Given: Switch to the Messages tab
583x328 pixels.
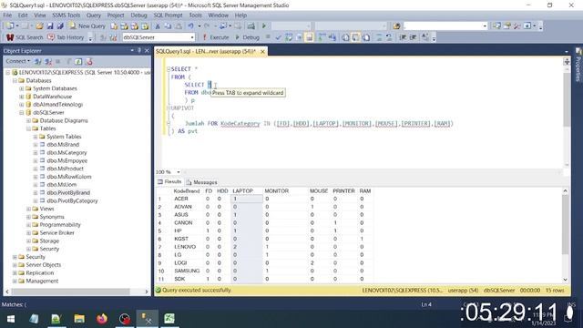Looking at the screenshot, I should point(201,182).
